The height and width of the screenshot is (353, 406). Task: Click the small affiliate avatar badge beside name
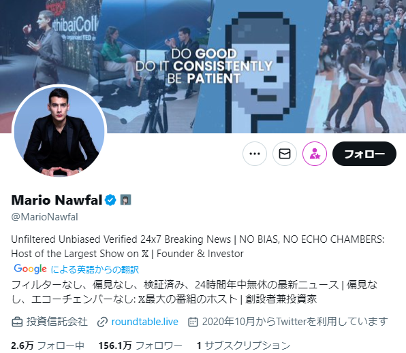point(125,200)
